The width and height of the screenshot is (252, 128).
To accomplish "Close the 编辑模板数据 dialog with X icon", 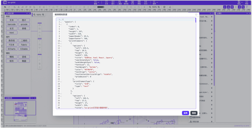I will click(196, 14).
